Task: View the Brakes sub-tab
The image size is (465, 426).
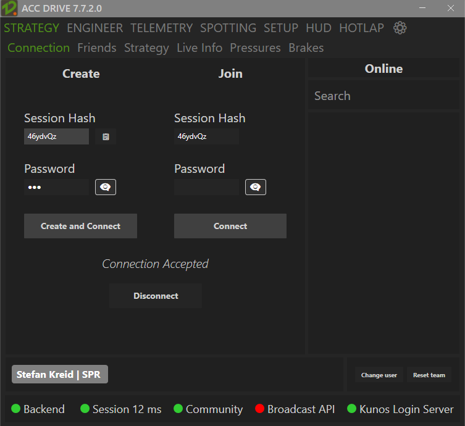Action: click(x=306, y=48)
